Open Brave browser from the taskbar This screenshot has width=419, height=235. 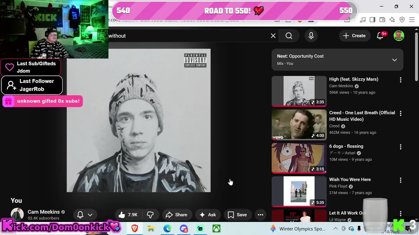pyautogui.click(x=135, y=228)
